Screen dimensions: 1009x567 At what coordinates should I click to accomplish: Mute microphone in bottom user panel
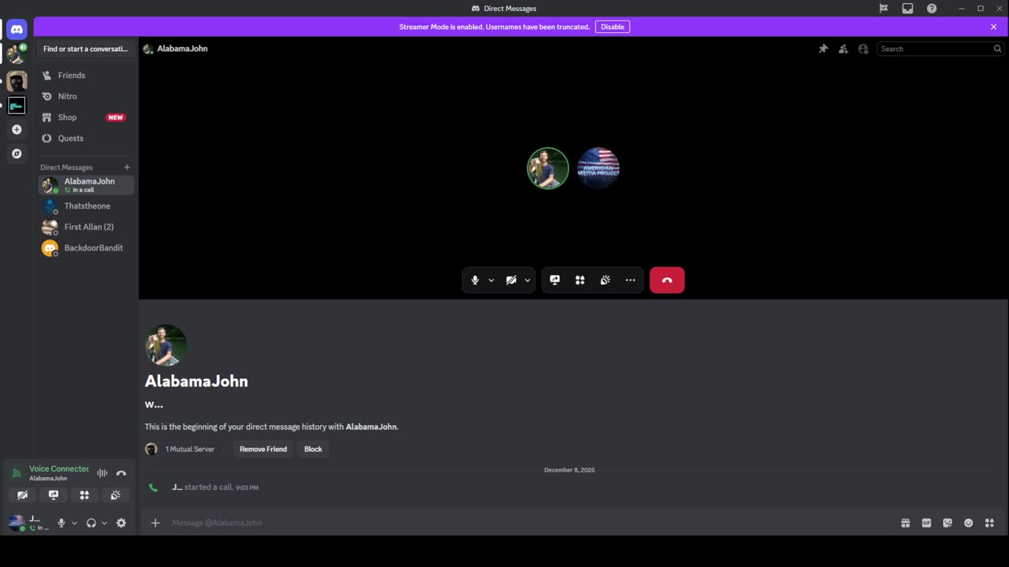(x=61, y=523)
